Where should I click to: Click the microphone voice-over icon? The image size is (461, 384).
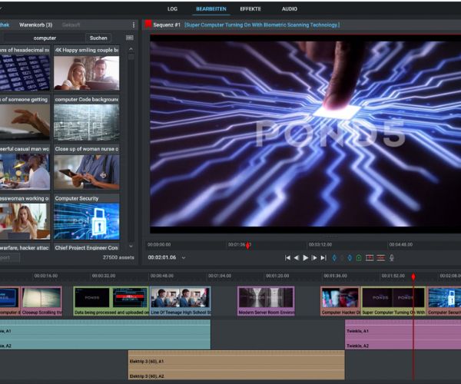(392, 258)
